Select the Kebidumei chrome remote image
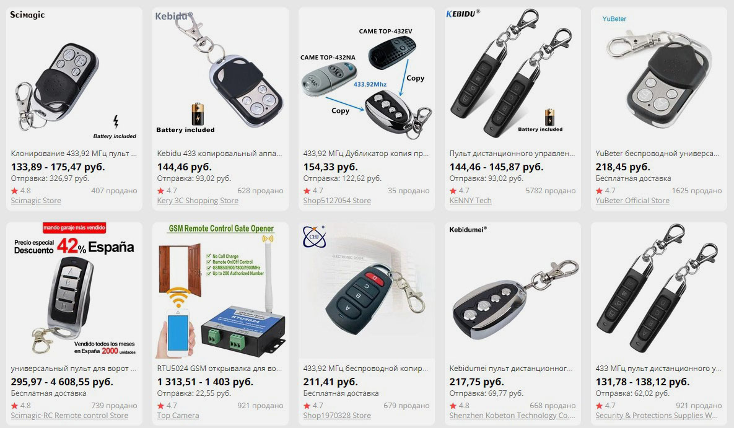 [x=513, y=290]
